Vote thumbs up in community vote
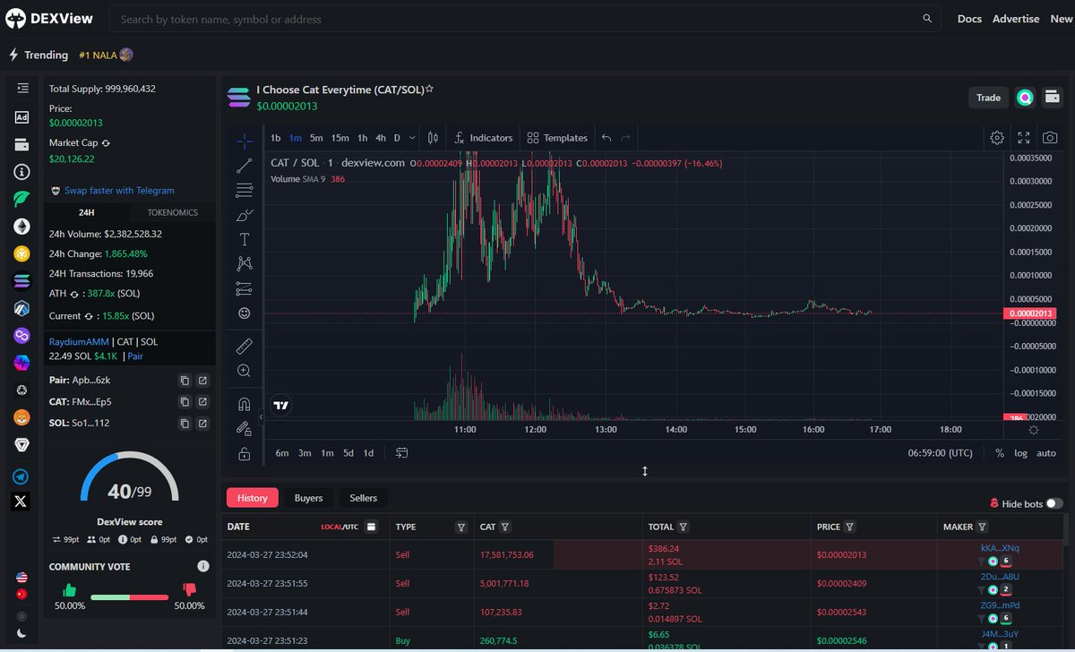The width and height of the screenshot is (1075, 652). (69, 590)
